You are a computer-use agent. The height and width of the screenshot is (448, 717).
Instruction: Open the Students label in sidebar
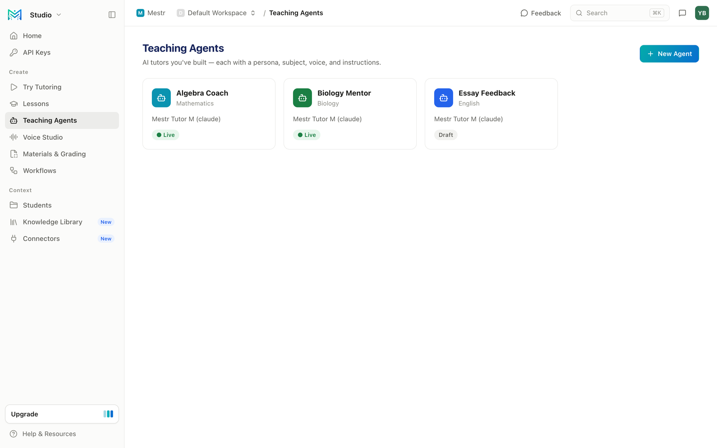pos(37,205)
